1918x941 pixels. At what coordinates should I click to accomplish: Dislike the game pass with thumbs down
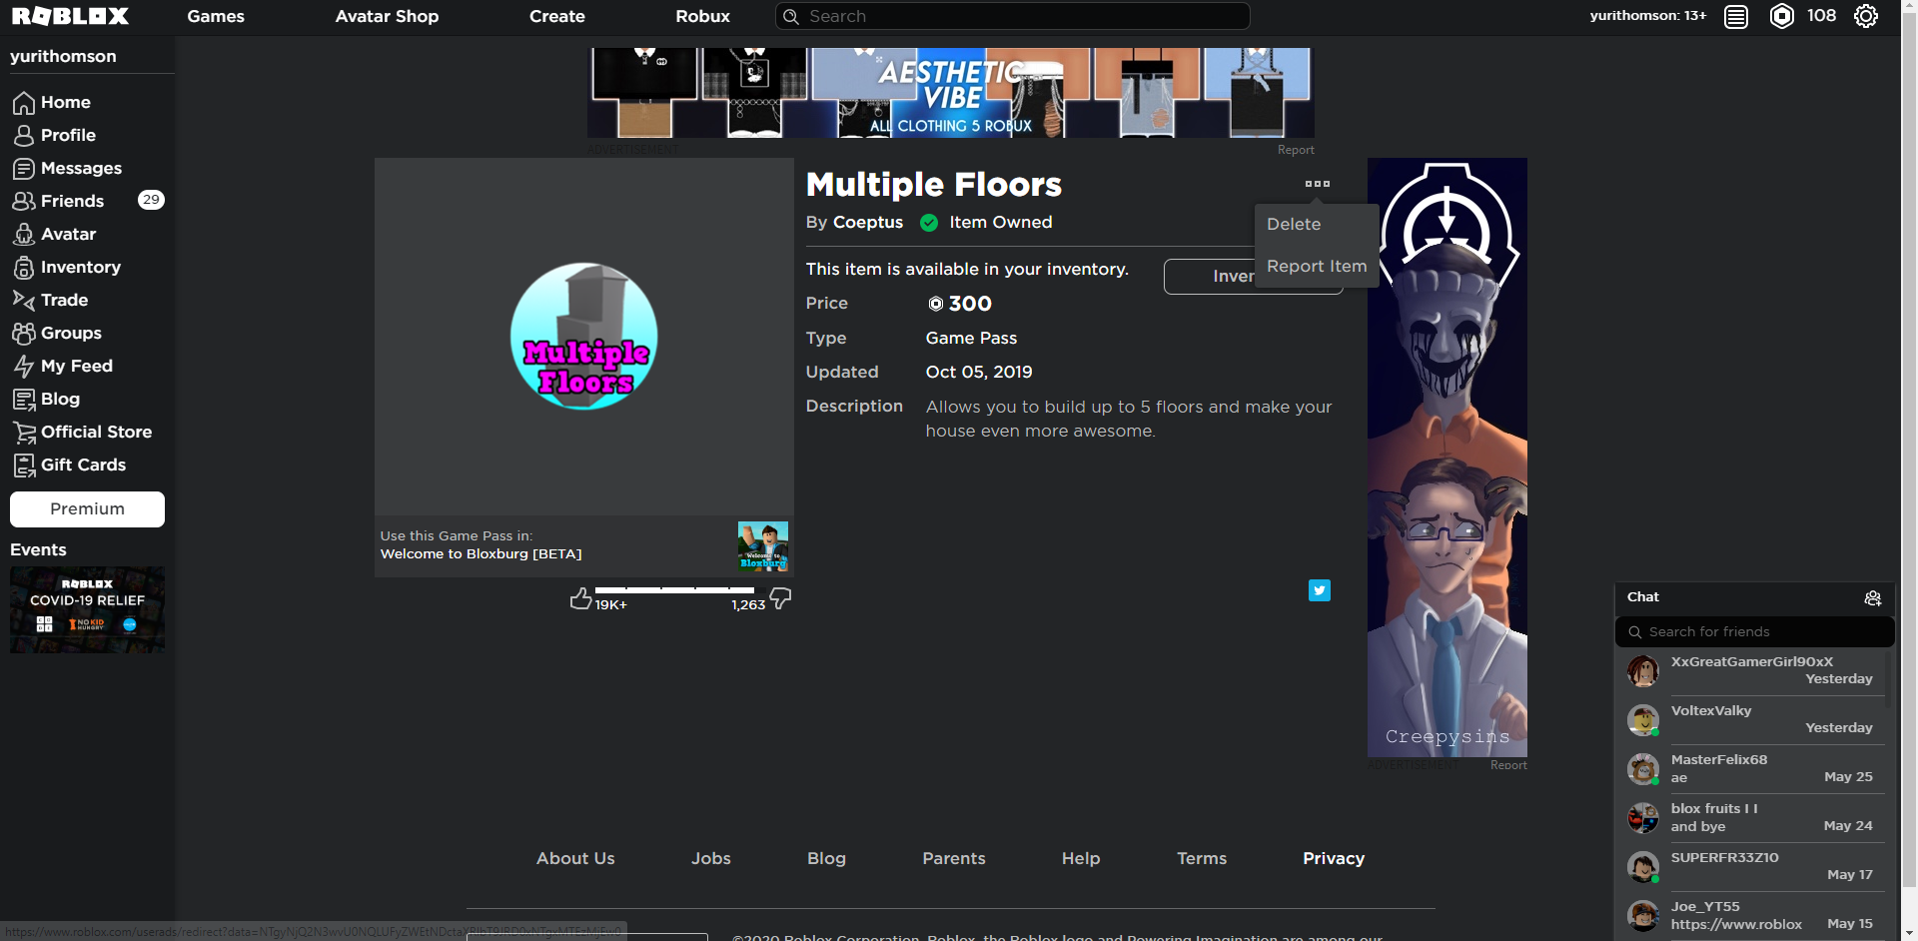[x=780, y=598]
